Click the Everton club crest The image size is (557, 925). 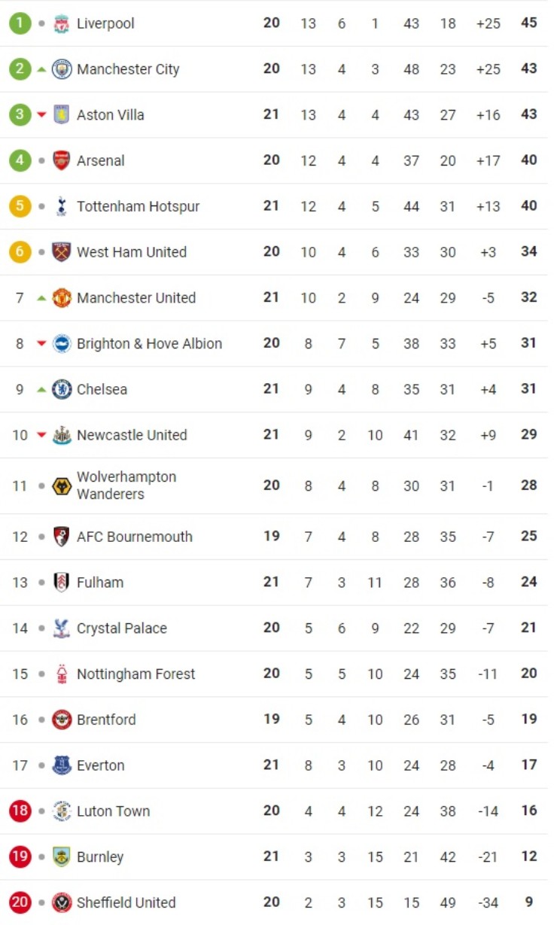(x=62, y=765)
